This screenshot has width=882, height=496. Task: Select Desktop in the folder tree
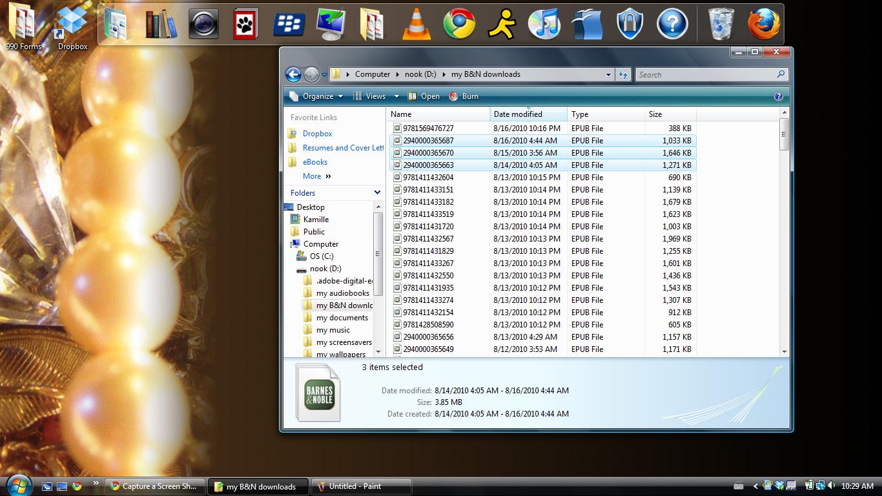[x=311, y=207]
